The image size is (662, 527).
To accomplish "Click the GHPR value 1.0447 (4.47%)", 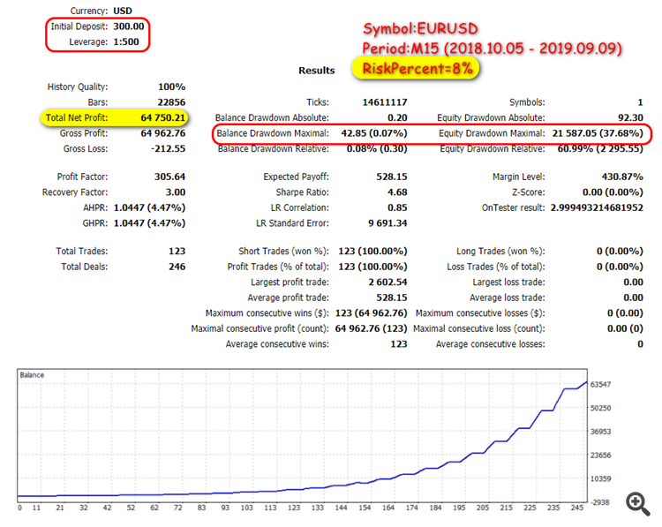I will point(149,223).
